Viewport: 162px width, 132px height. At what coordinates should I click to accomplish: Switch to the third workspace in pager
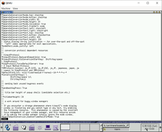85,127
